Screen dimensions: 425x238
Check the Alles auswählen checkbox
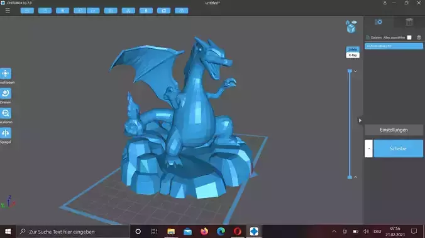[x=409, y=38]
